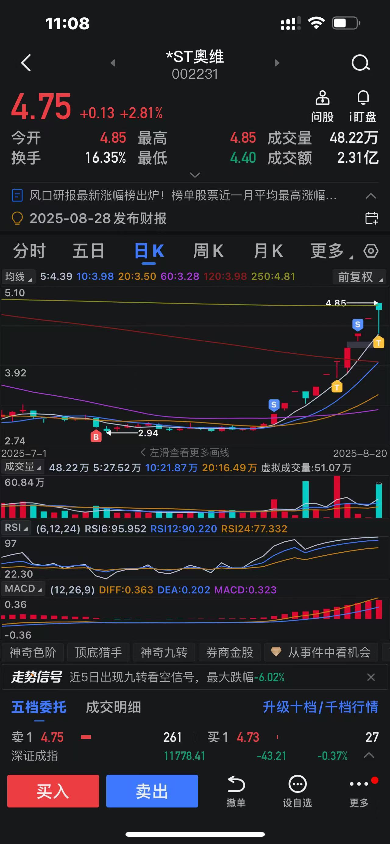Tap the blue 卖出 button

coord(152,791)
